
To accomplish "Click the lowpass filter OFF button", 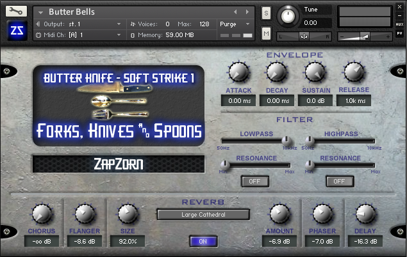I will tap(254, 181).
